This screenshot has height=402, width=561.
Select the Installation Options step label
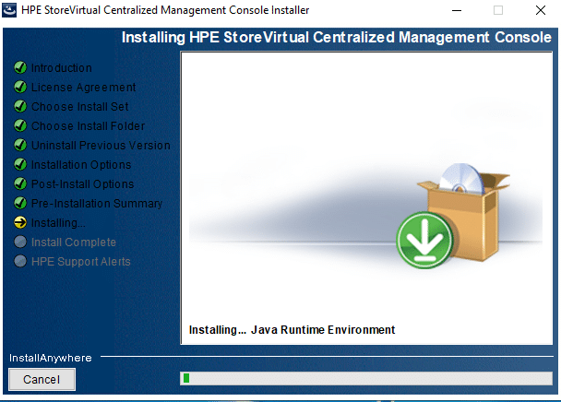(x=81, y=164)
